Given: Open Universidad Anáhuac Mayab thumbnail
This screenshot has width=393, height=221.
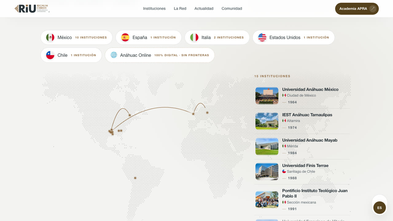Looking at the screenshot, I should tap(267, 146).
